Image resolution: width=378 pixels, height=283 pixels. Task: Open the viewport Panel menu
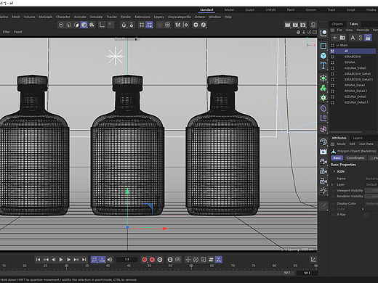click(17, 32)
